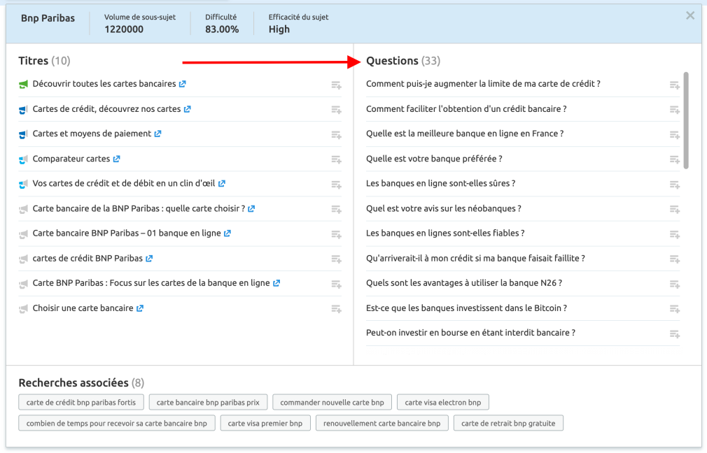
Task: Select related search 'carte visa electron bnp'
Action: tap(443, 403)
